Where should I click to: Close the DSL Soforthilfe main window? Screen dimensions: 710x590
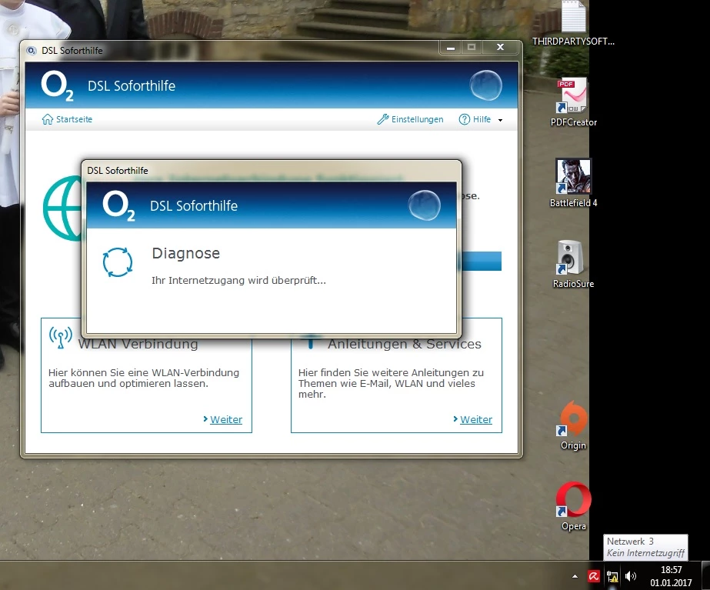(500, 47)
